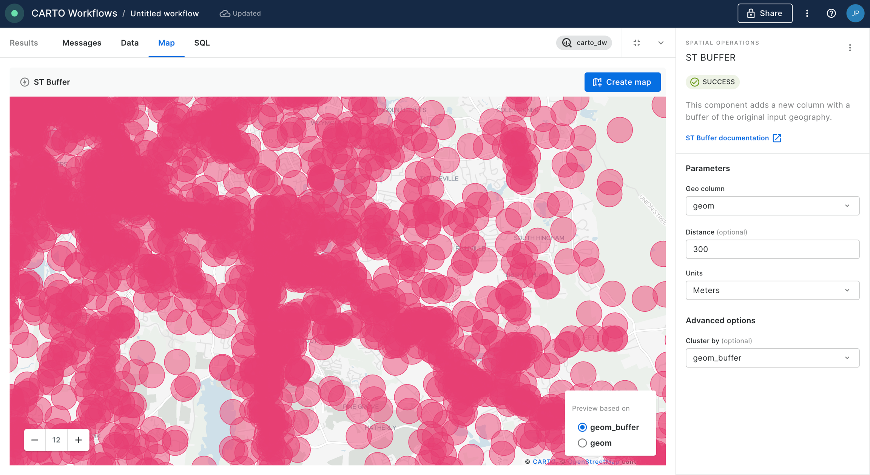Expand the chevron next to carto_dw
Screen dimensions: 870x475
(x=660, y=43)
